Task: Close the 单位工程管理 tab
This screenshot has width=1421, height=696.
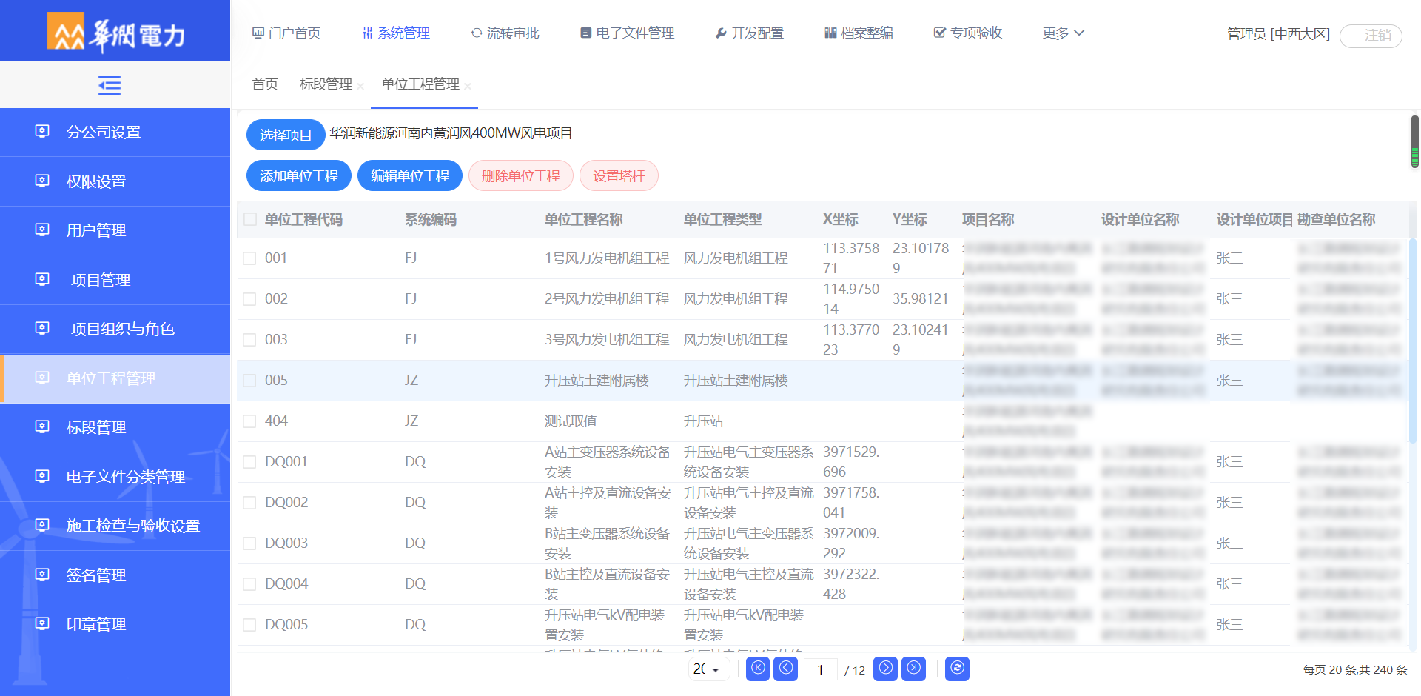Action: pos(468,87)
